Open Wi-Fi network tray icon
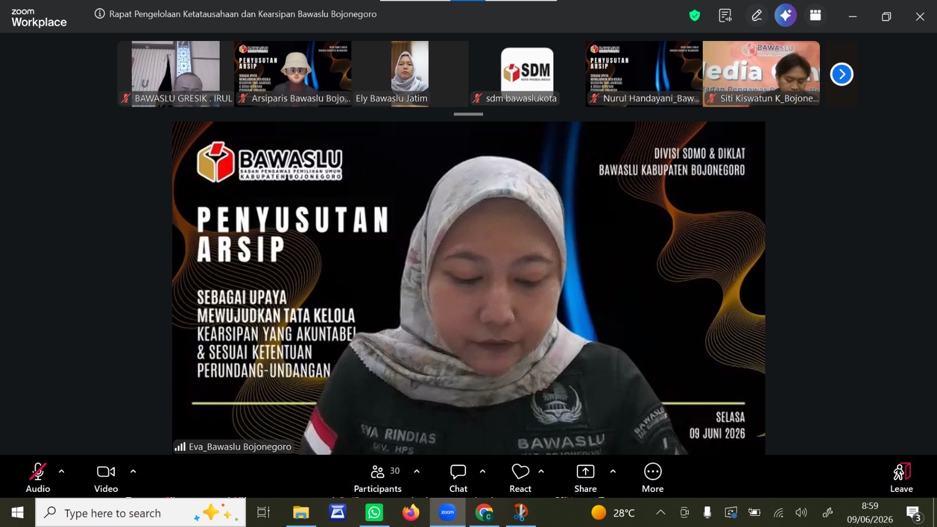The image size is (937, 527). [x=778, y=513]
